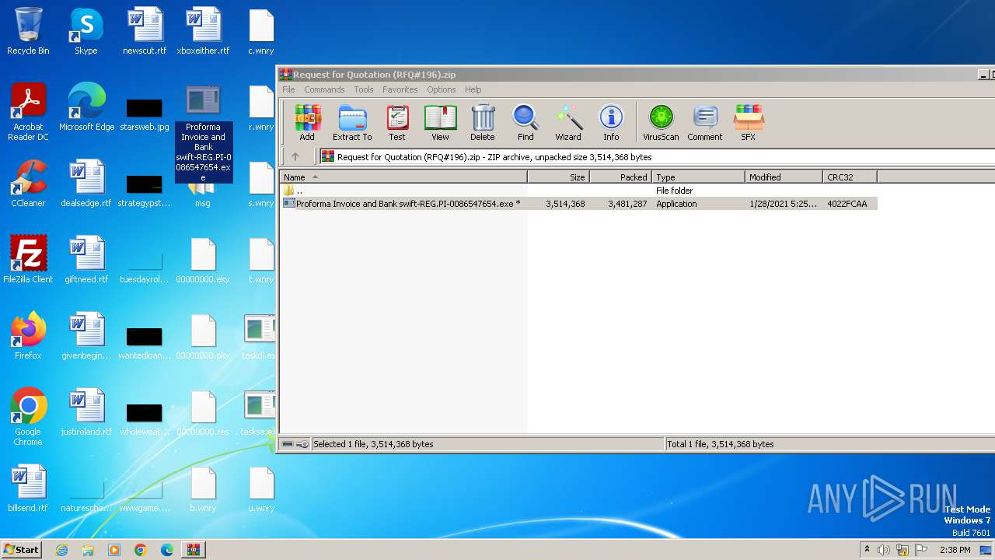Select the Skype desktop shortcut

(86, 32)
